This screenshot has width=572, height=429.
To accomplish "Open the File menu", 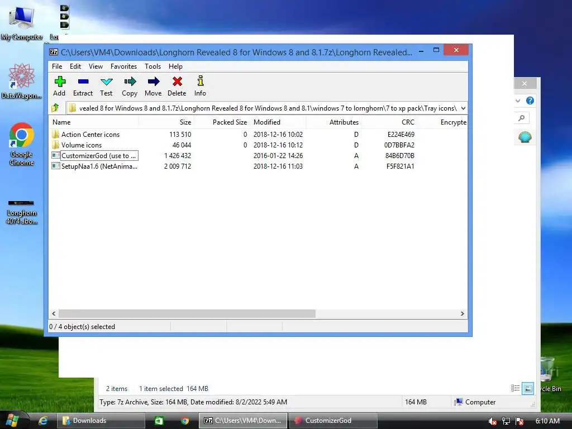I will (x=57, y=66).
